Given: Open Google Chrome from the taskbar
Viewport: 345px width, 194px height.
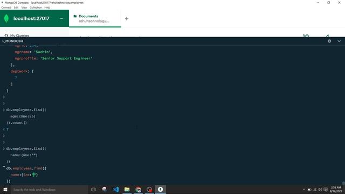Looking at the screenshot, I should (x=138, y=189).
